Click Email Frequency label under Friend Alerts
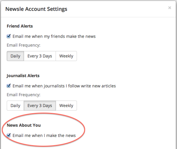The width and height of the screenshot is (177, 149). click(23, 45)
